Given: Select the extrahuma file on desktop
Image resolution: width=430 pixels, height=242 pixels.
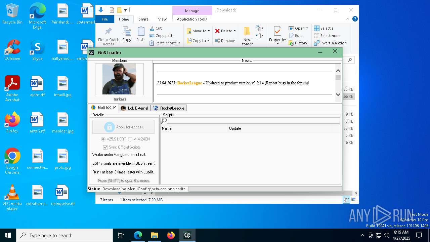Looking at the screenshot, I should [x=37, y=195].
